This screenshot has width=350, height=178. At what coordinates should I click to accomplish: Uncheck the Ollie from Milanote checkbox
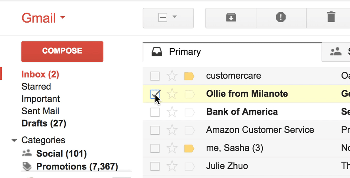[155, 94]
